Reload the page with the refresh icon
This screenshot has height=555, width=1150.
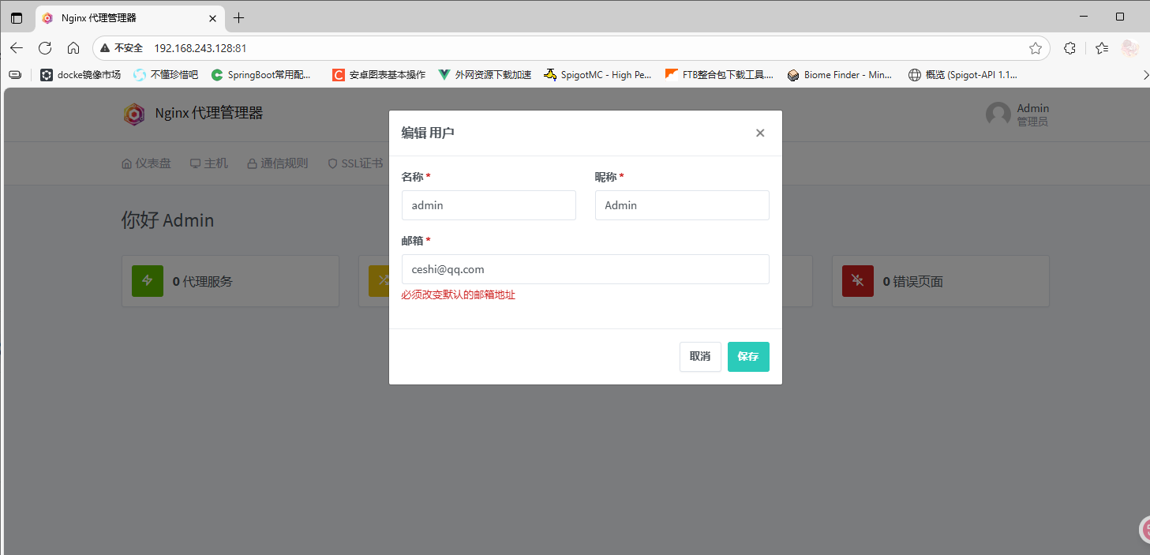click(45, 48)
